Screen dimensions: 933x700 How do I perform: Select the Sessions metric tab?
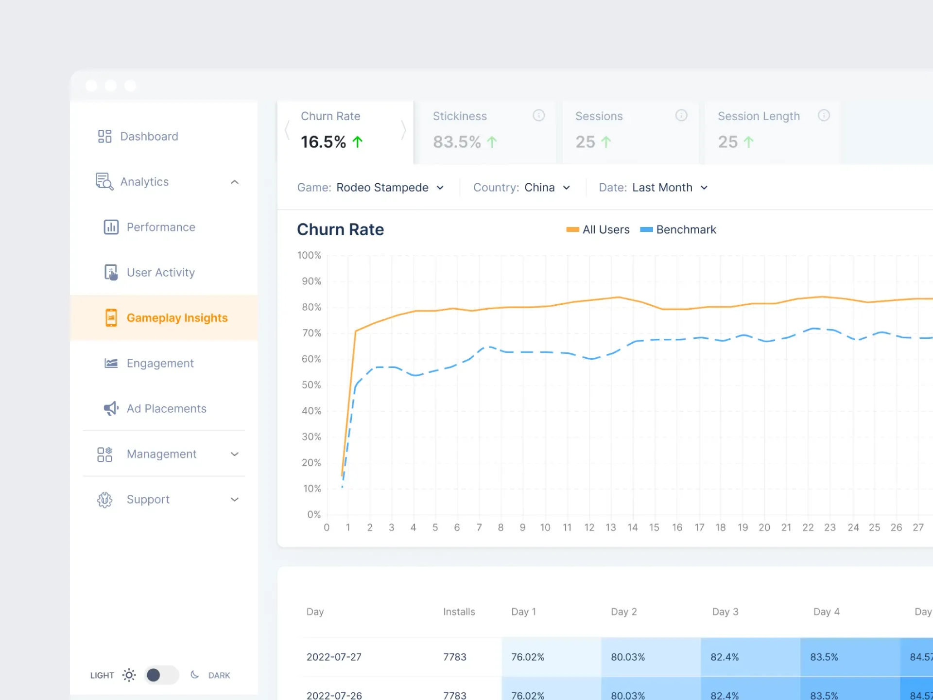coord(630,132)
